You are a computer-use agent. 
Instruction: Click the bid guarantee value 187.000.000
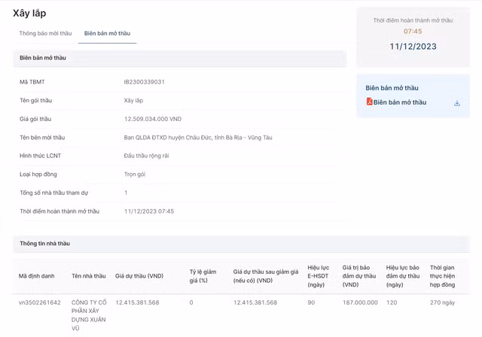pyautogui.click(x=360, y=302)
